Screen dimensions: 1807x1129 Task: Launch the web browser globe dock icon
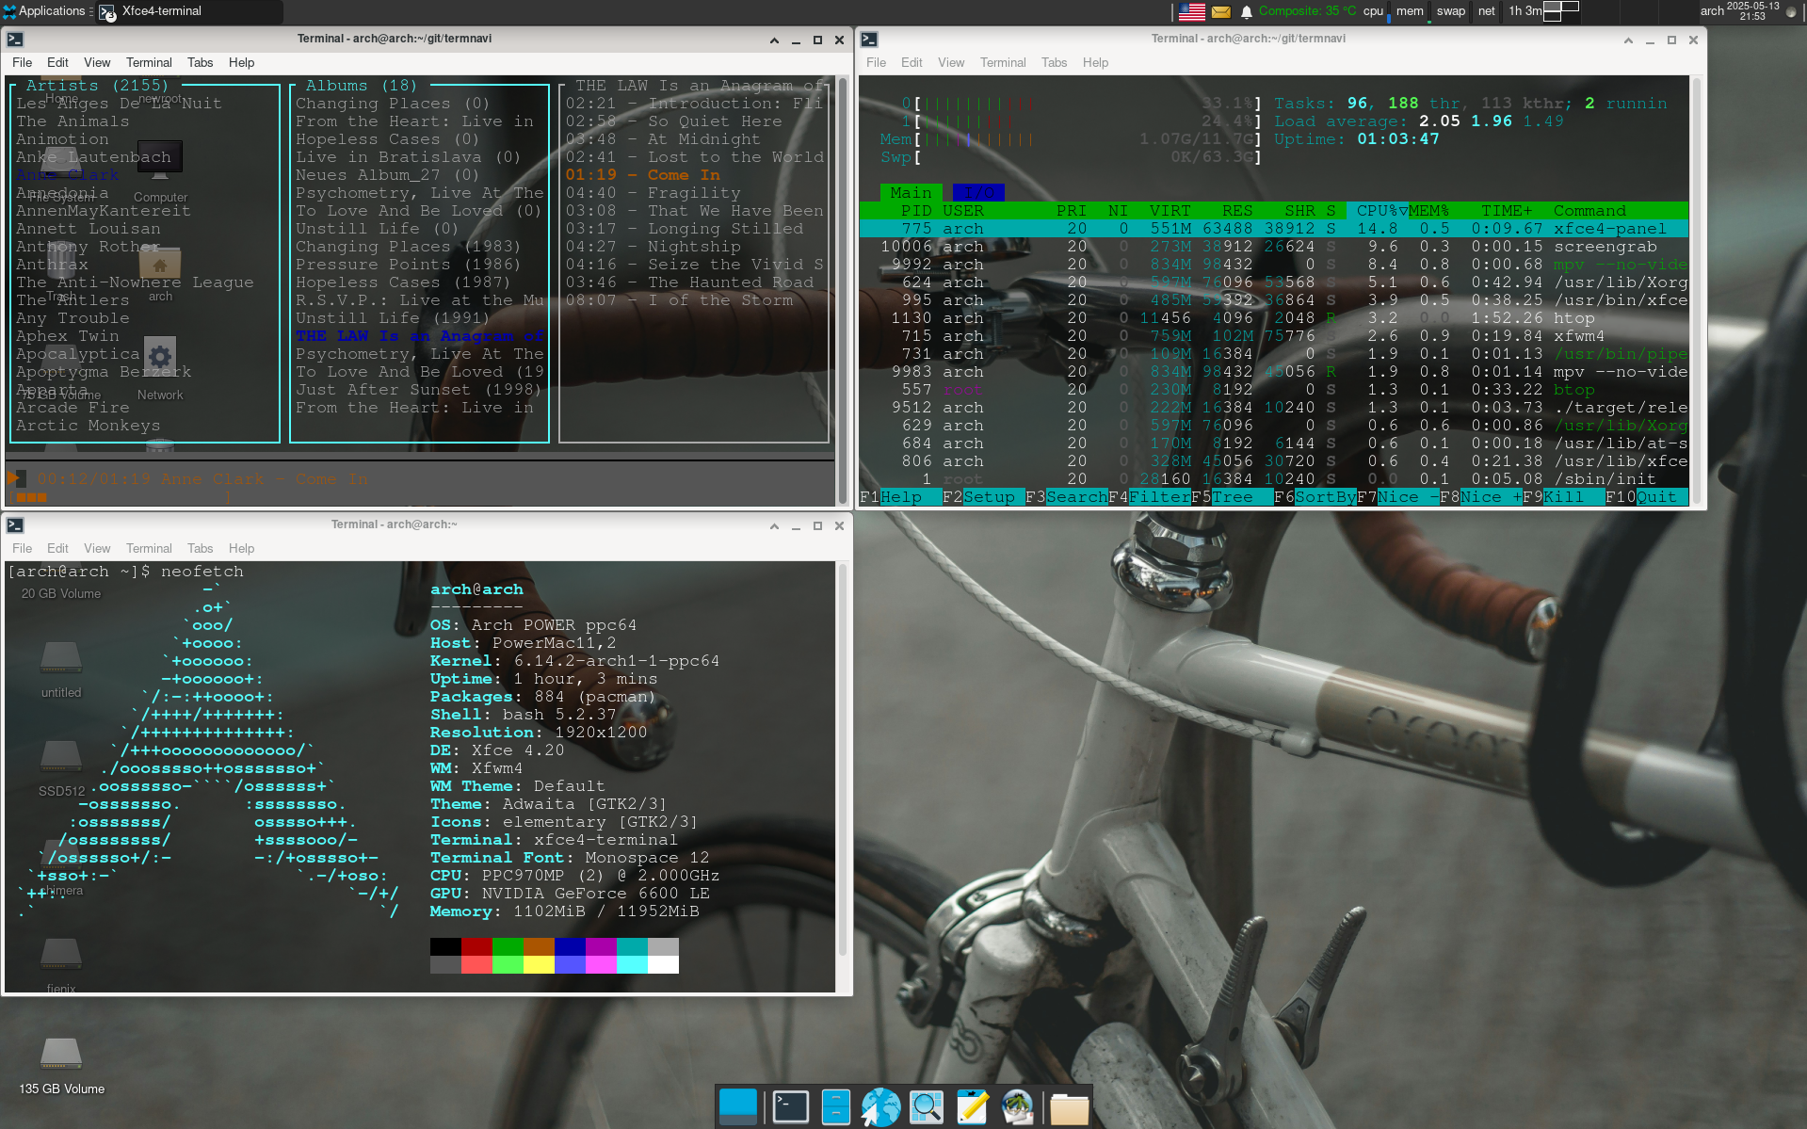880,1107
